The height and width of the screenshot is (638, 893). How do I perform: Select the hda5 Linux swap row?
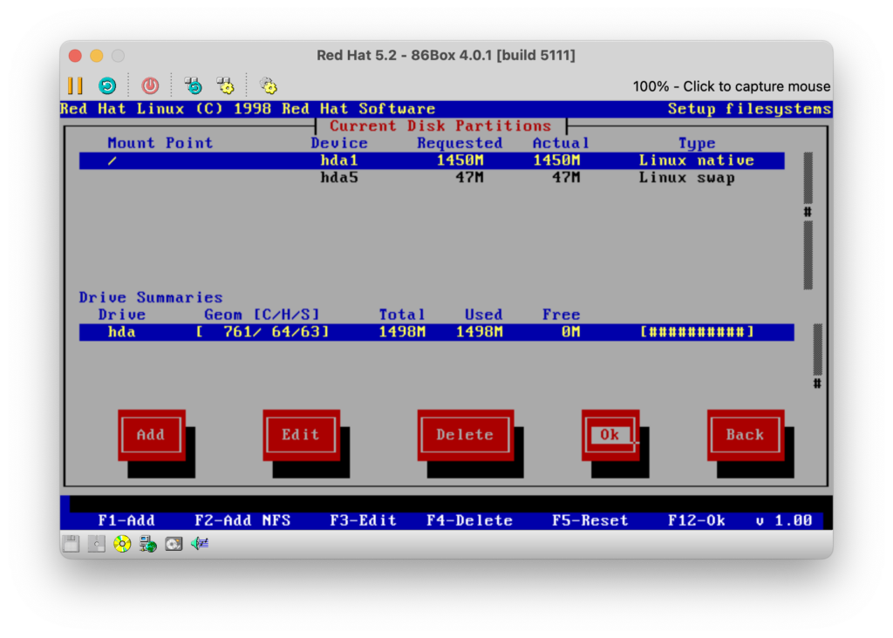pos(432,178)
